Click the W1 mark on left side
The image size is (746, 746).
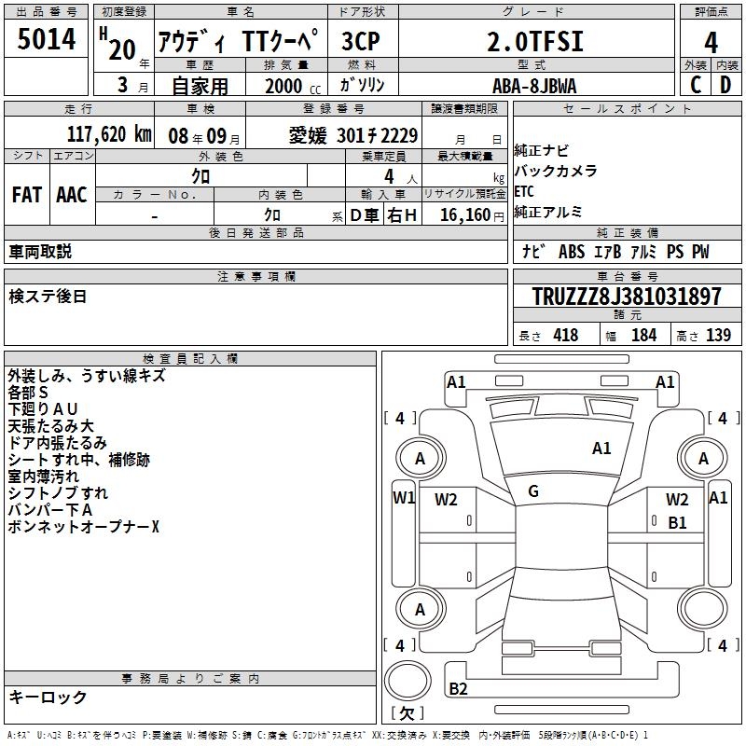click(x=404, y=498)
